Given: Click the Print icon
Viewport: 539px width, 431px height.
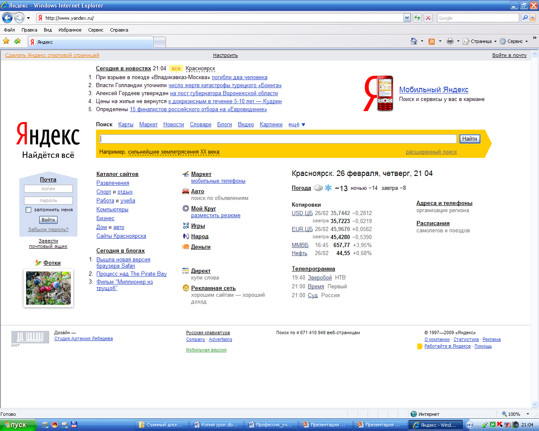Looking at the screenshot, I should click(450, 41).
